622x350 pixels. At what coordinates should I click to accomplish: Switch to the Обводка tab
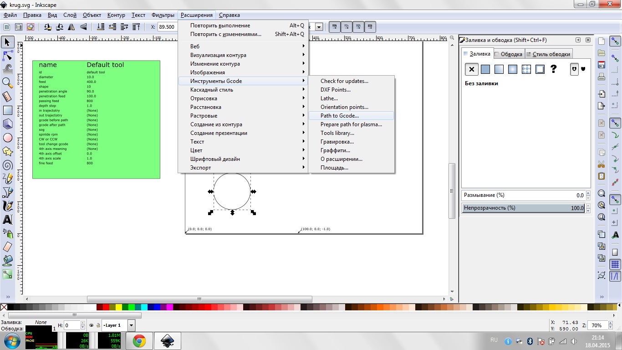click(x=509, y=54)
